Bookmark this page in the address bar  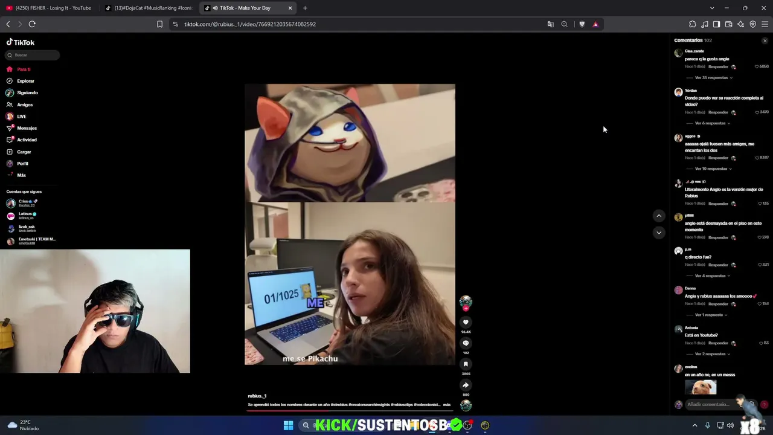pyautogui.click(x=159, y=24)
